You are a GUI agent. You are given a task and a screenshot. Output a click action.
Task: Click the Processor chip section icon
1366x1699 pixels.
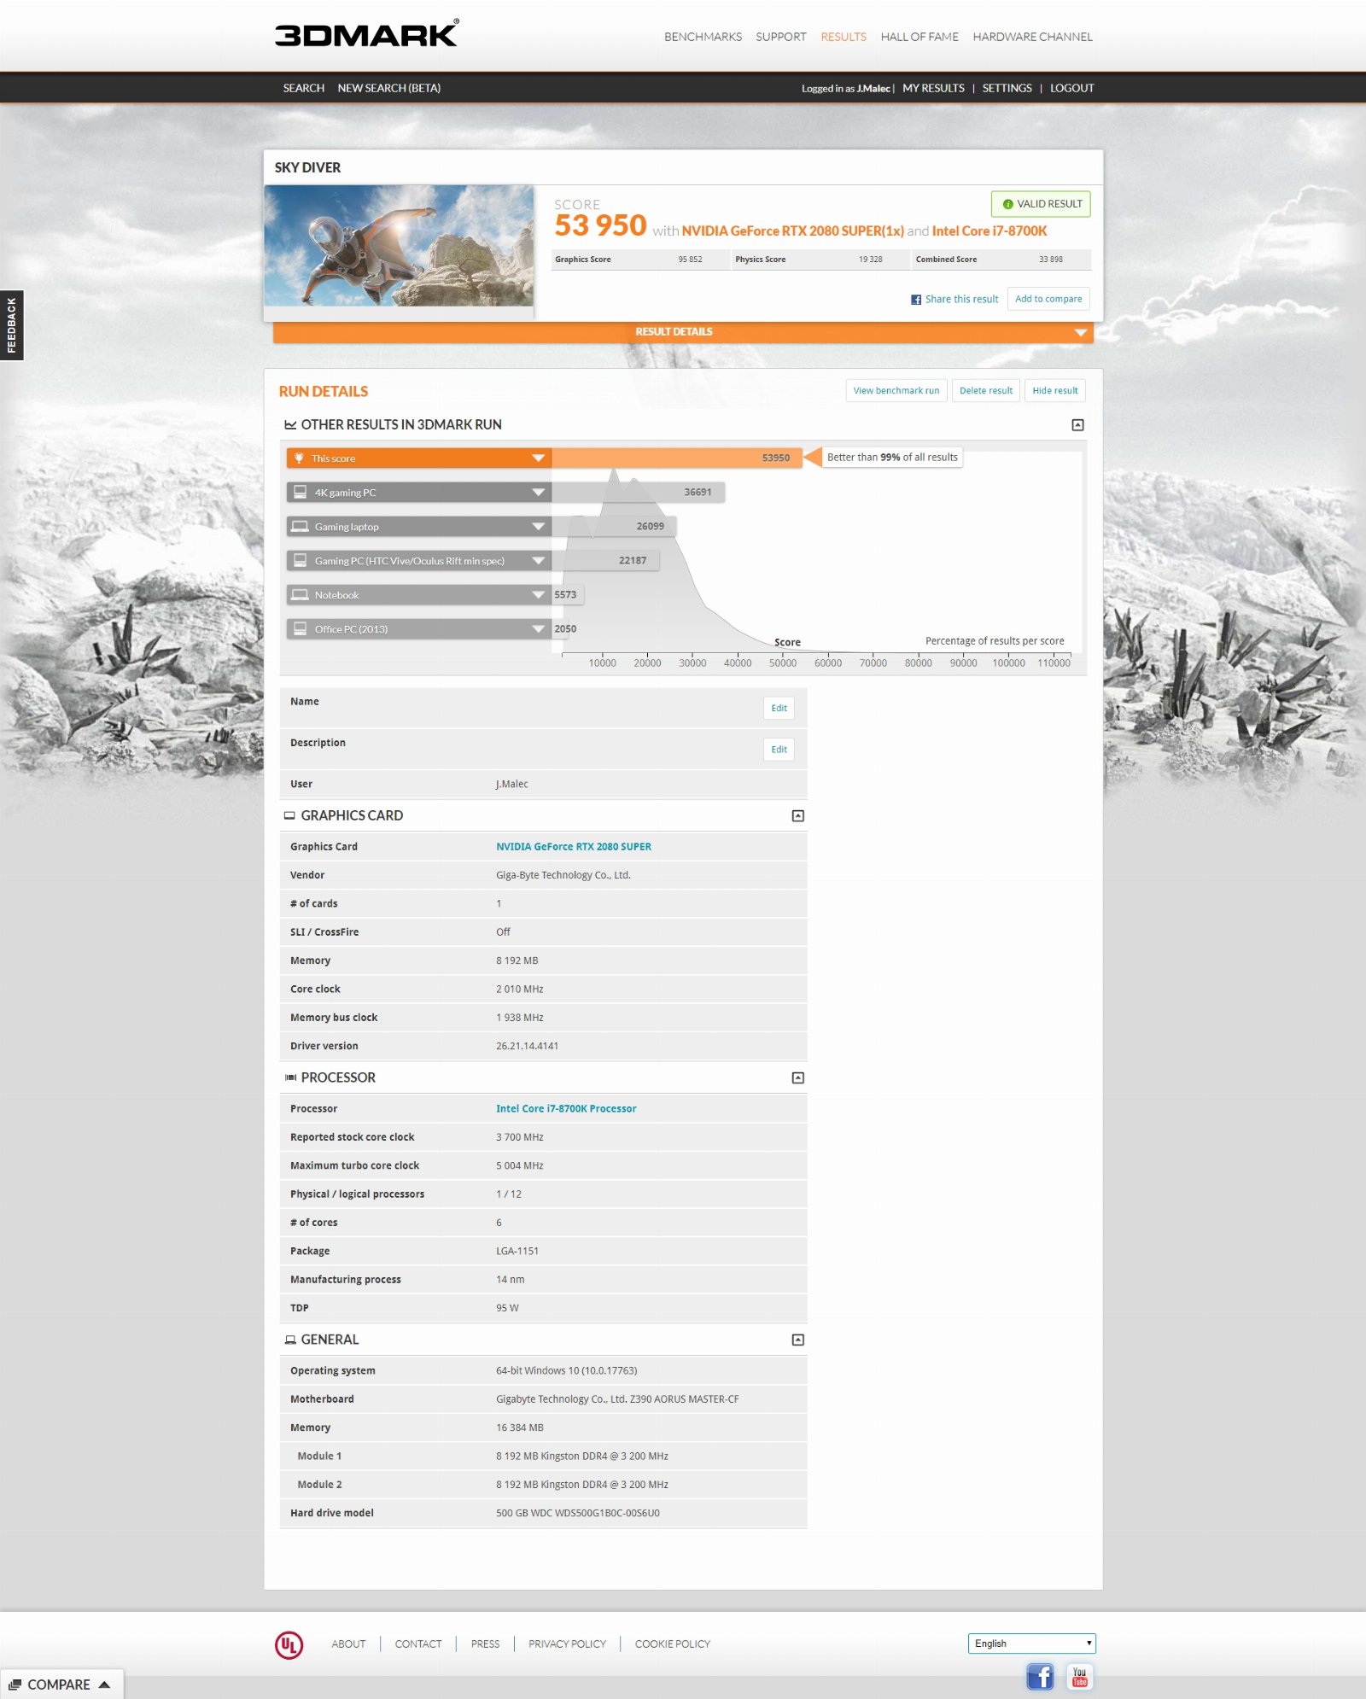[290, 1077]
